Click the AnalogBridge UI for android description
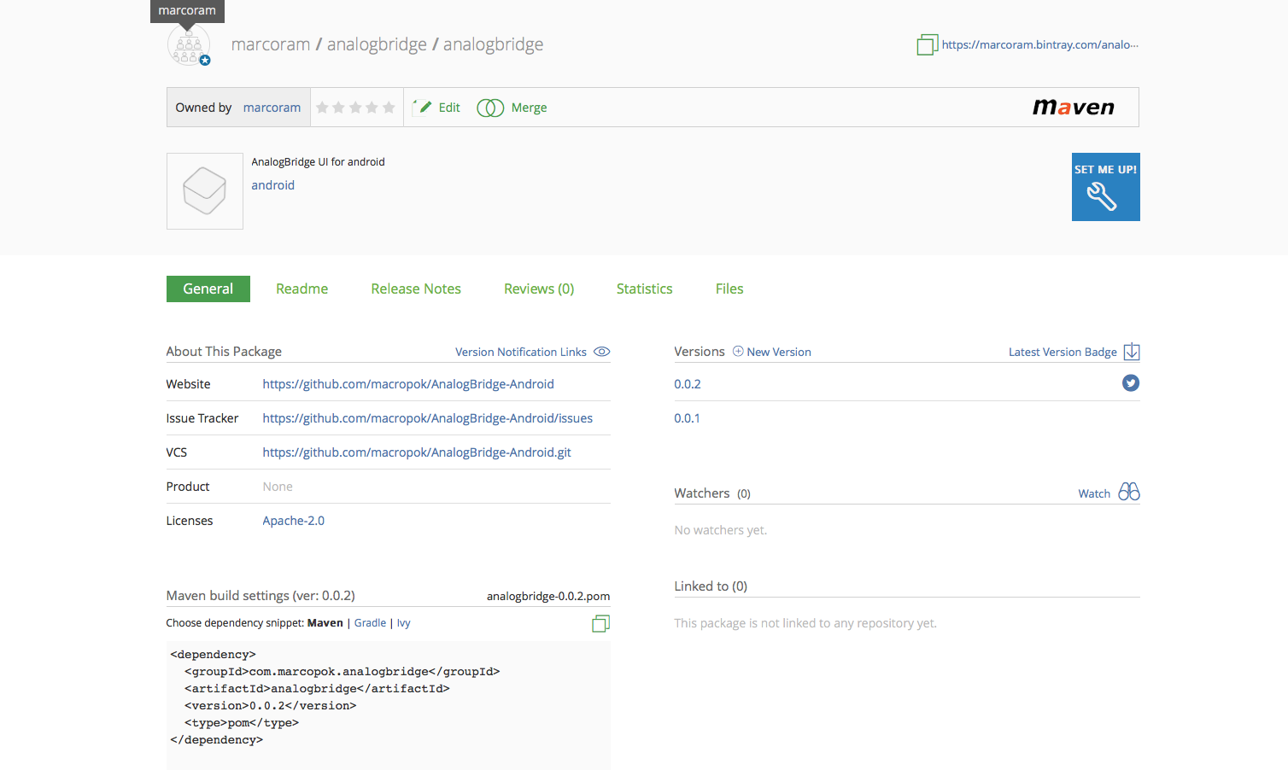1288x770 pixels. coord(318,162)
